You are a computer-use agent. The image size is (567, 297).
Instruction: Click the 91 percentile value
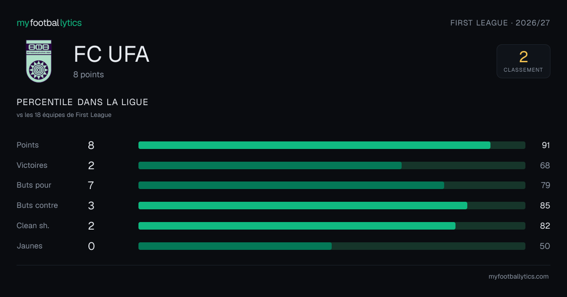pyautogui.click(x=546, y=145)
